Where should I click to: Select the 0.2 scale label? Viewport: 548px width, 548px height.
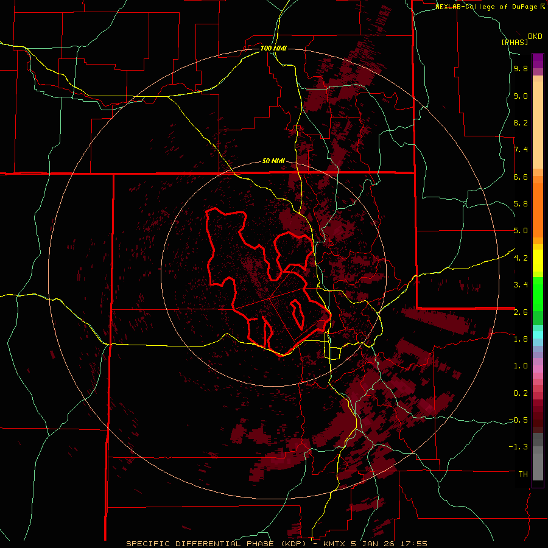521,393
